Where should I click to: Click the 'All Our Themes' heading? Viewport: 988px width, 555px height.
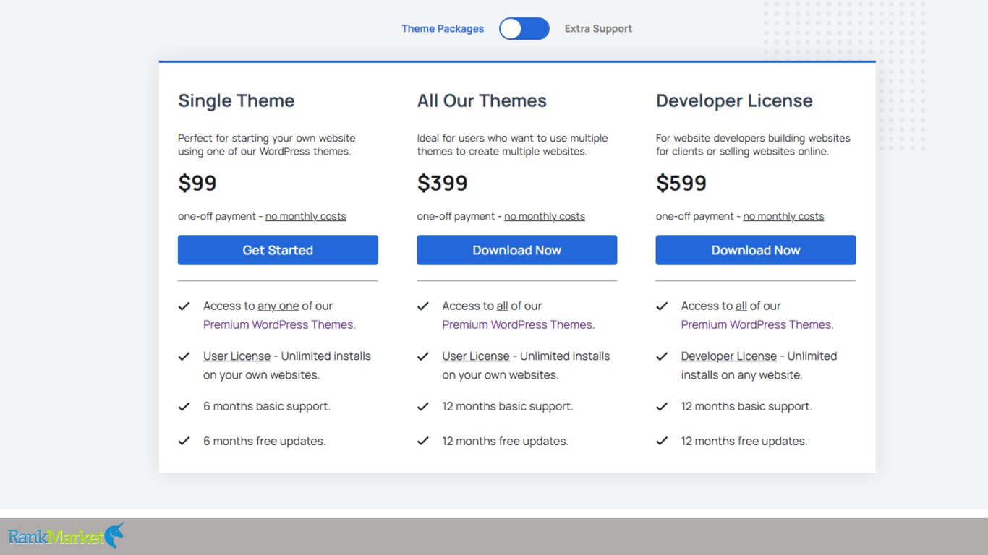(x=482, y=100)
